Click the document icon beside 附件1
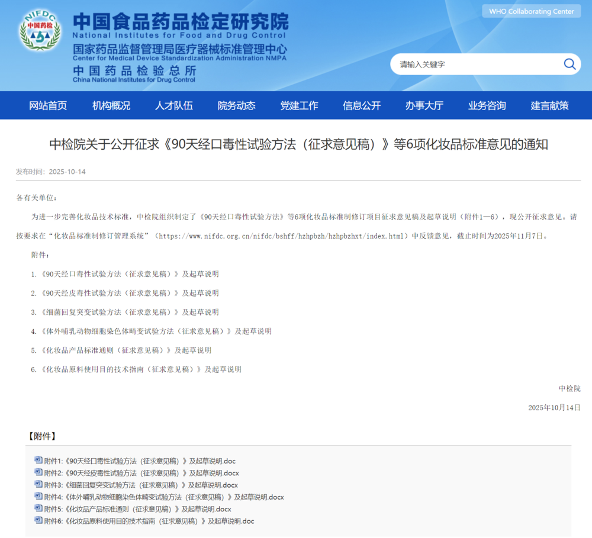592x538 pixels. click(38, 460)
